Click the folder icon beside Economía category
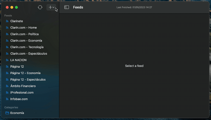 [7, 113]
